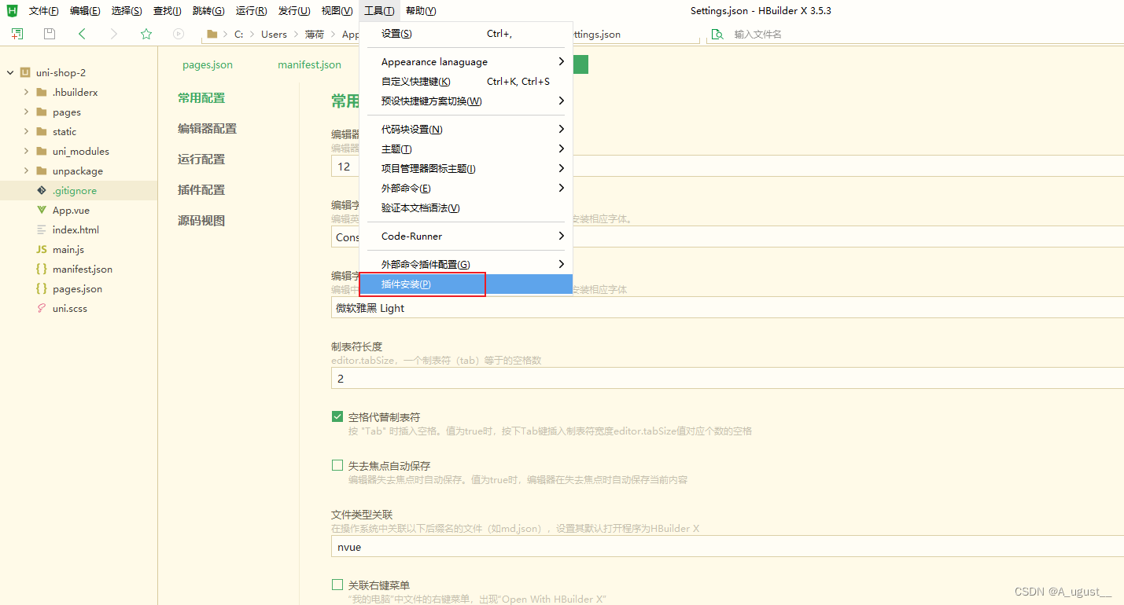Viewport: 1124px width, 605px height.
Task: Click the App.vue Vue file icon
Action: click(x=42, y=210)
